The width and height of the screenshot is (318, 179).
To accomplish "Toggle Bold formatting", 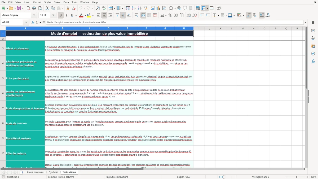I will click(x=60, y=15).
